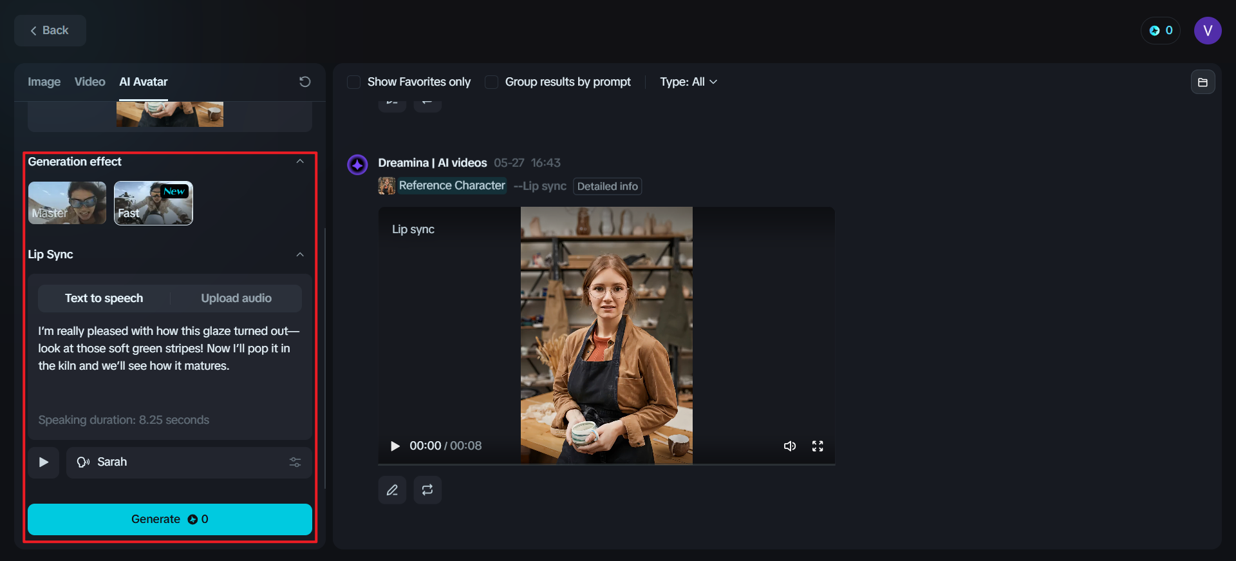Click the generated video preview

pos(606,335)
